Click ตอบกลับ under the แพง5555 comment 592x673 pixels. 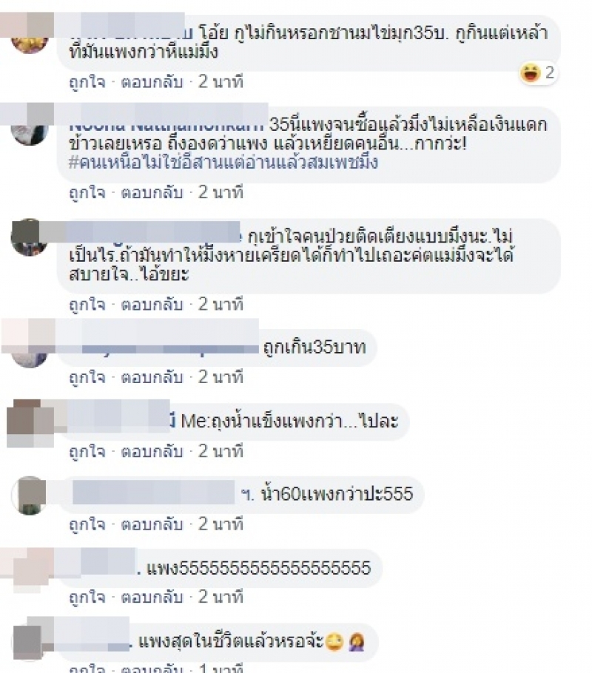[152, 597]
